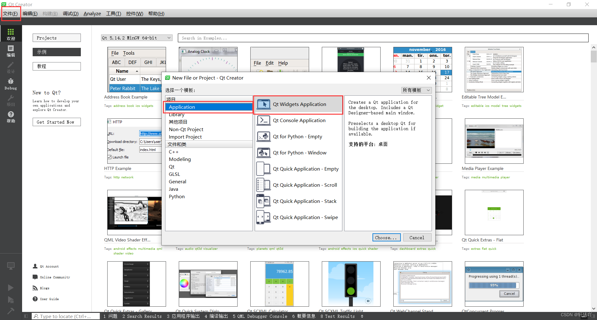Click the Build hammer icon
This screenshot has height=320, width=597.
(11, 310)
